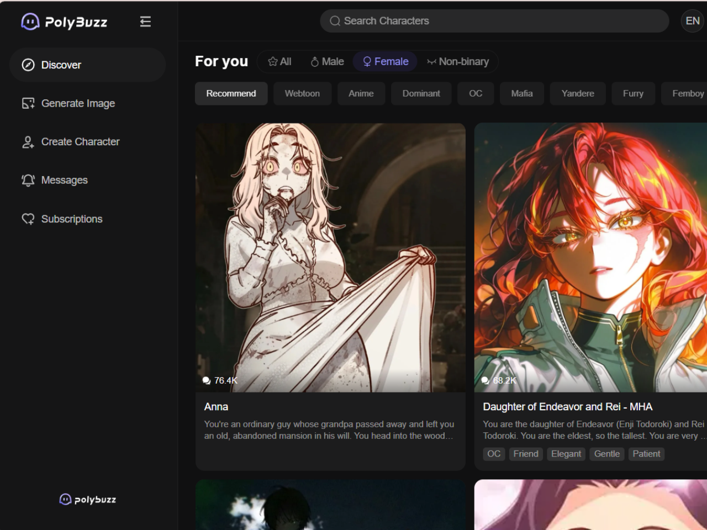The width and height of the screenshot is (707, 530).
Task: Click the 68.2K chat count
Action: 504,380
